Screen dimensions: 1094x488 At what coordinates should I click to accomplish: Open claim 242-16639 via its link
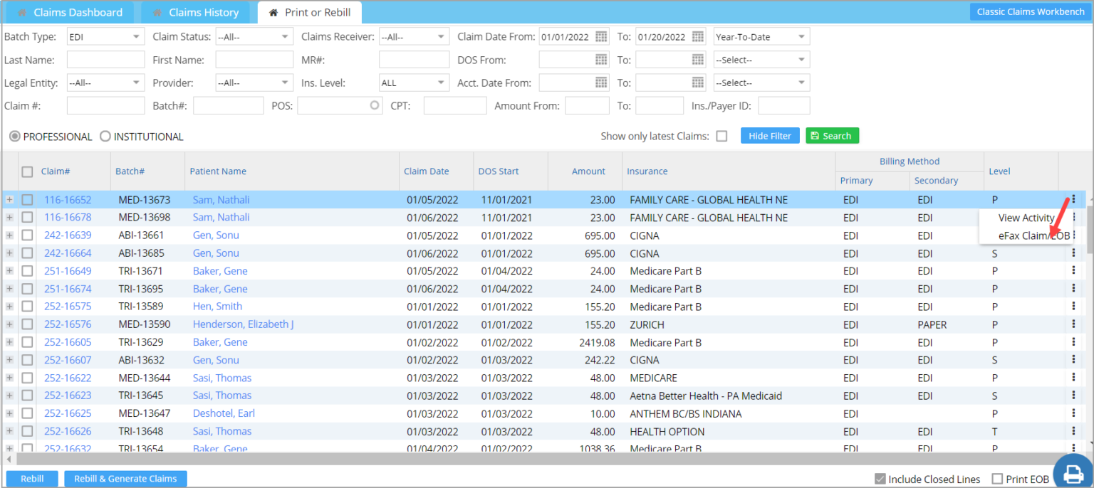point(68,235)
